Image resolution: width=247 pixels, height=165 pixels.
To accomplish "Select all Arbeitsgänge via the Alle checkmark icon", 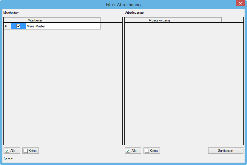I will [128, 151].
